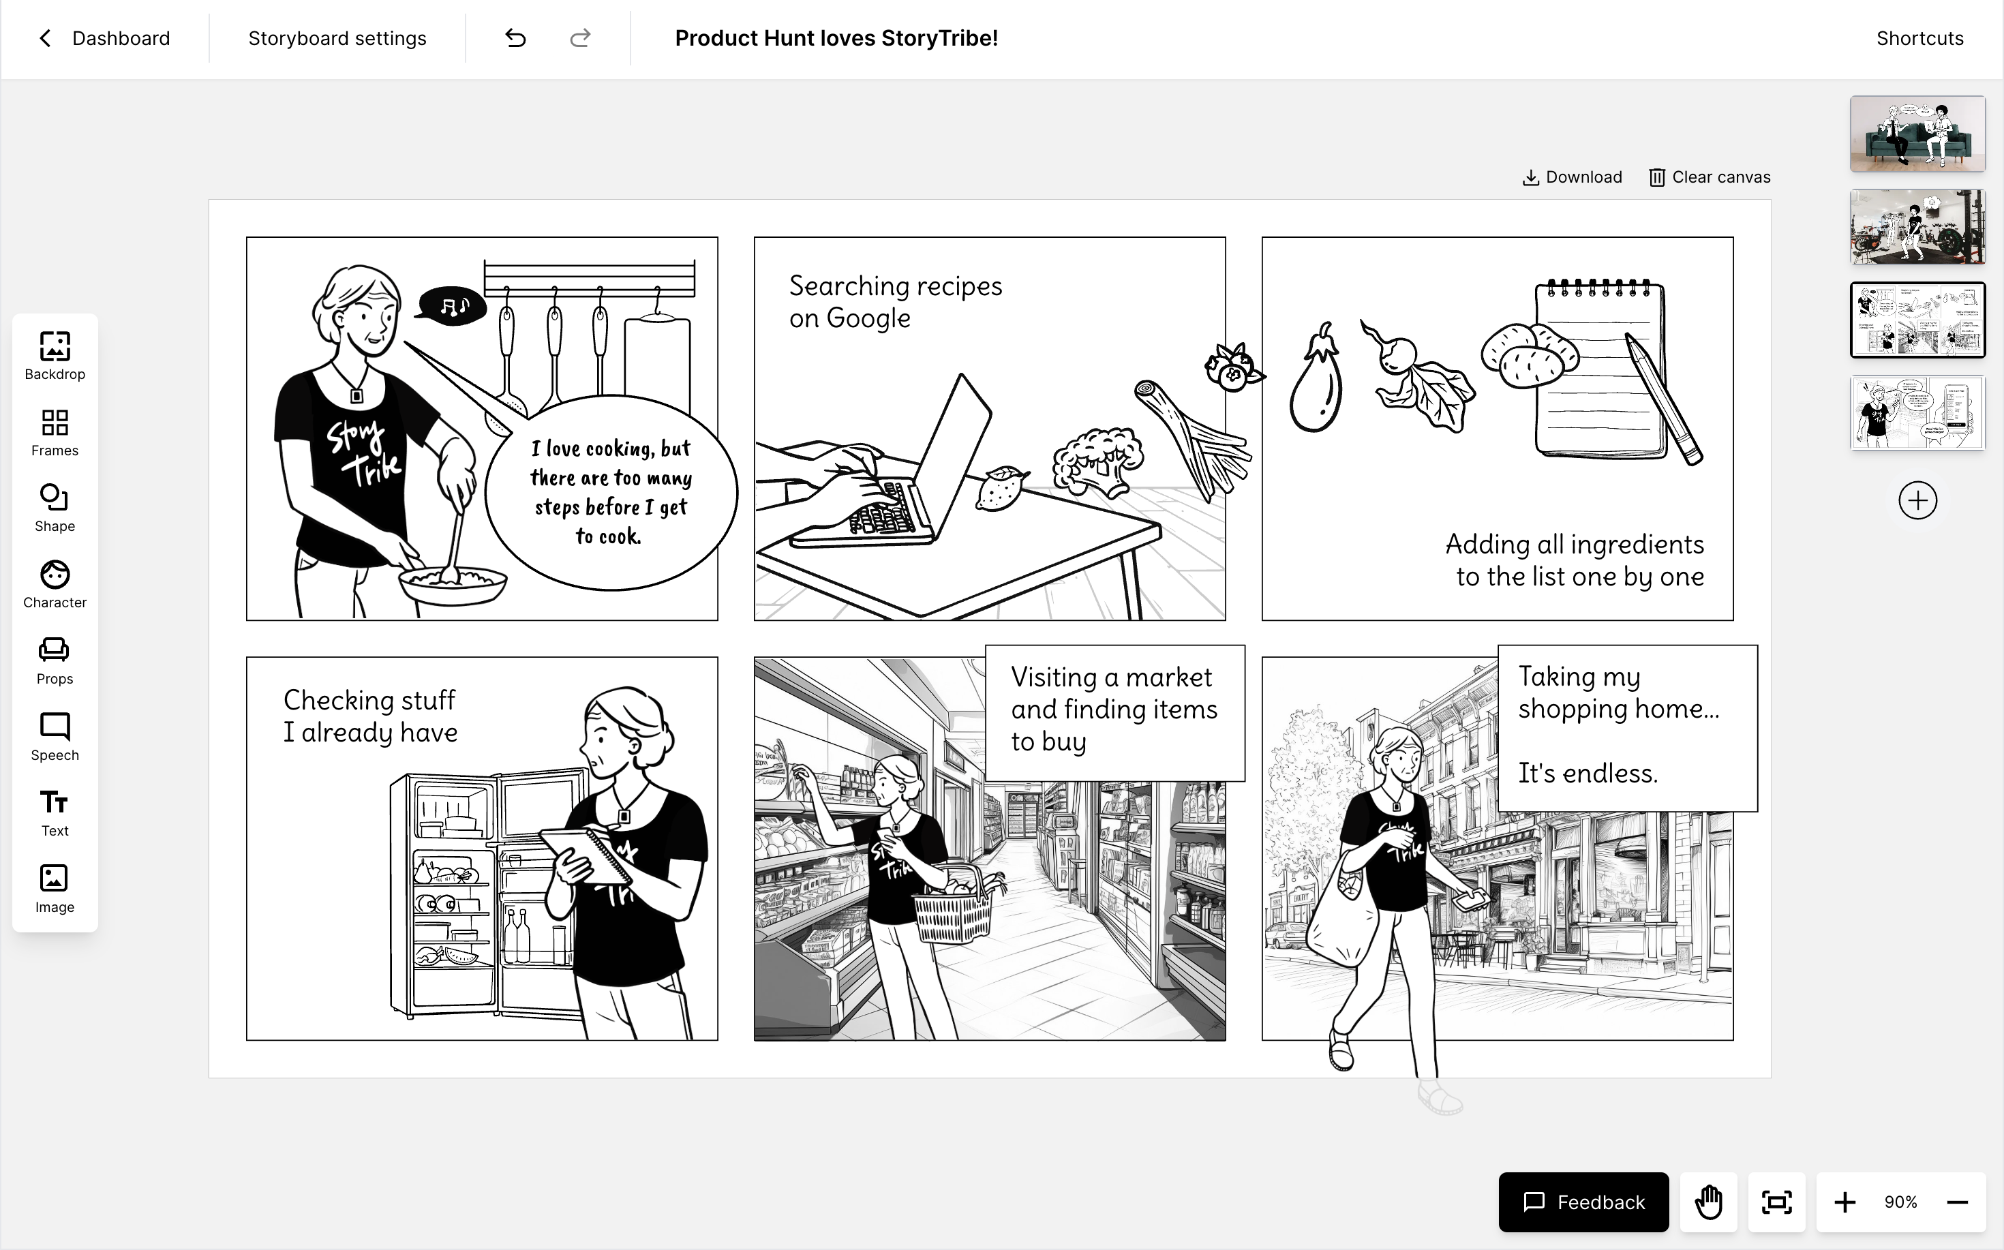Download the storyboard
This screenshot has width=2004, height=1250.
(1572, 177)
